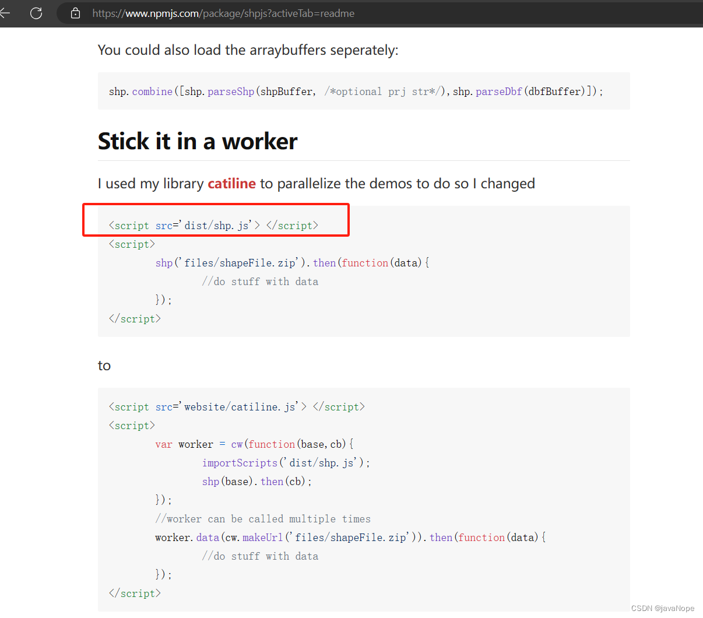Reload the page with refresh icon

pyautogui.click(x=36, y=13)
